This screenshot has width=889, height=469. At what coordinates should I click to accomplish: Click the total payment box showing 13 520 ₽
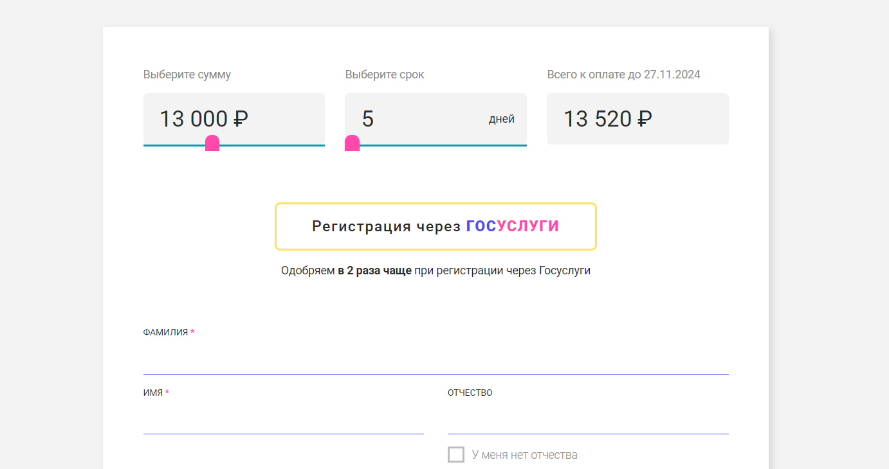[637, 119]
